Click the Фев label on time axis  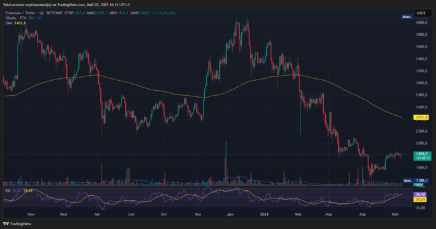coord(298,214)
